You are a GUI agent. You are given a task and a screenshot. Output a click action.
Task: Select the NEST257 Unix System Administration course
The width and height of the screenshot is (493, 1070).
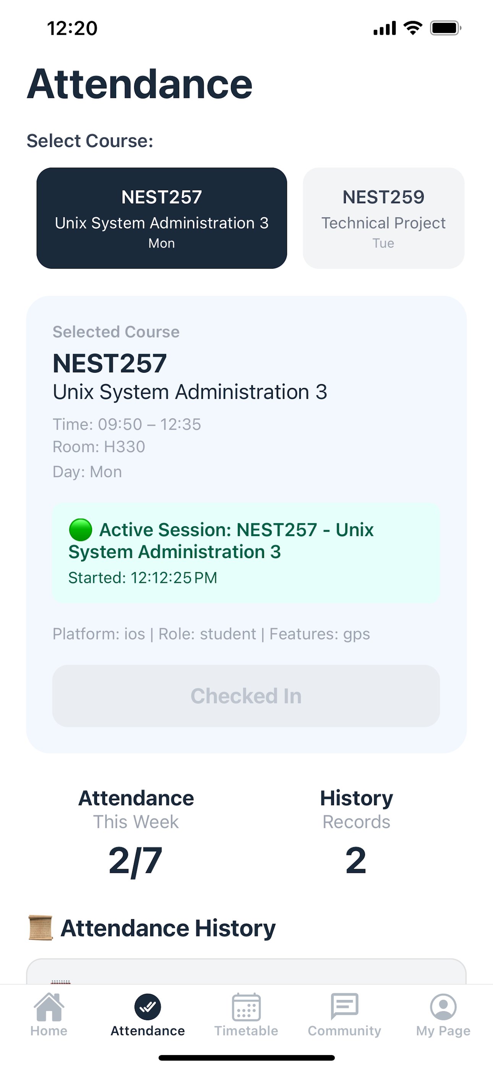coord(162,218)
